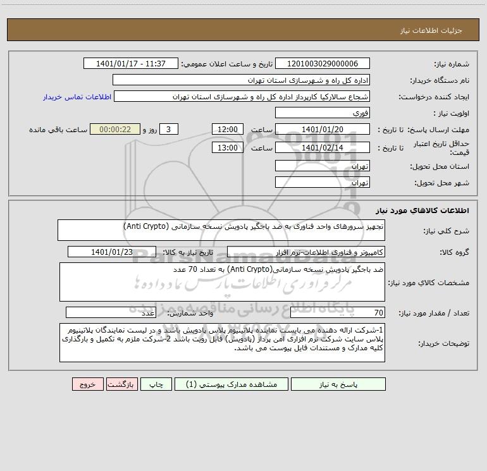487x471 pixels.
Task: Click 'ایجاد کننده درخواست:' label
Action: tap(434, 97)
